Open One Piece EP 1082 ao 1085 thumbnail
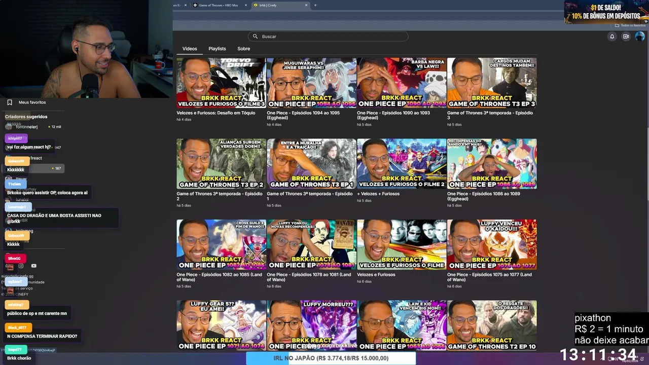The height and width of the screenshot is (365, 649). (221, 244)
